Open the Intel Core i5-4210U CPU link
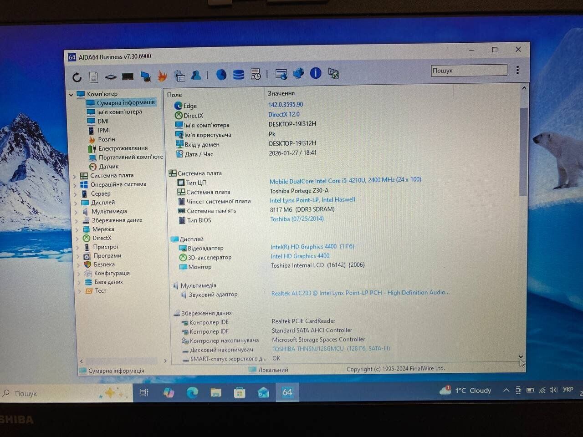The width and height of the screenshot is (583, 437). click(345, 180)
